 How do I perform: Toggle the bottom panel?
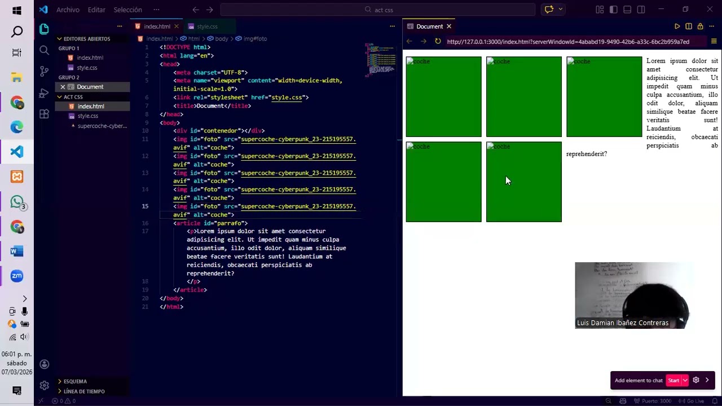[627, 10]
